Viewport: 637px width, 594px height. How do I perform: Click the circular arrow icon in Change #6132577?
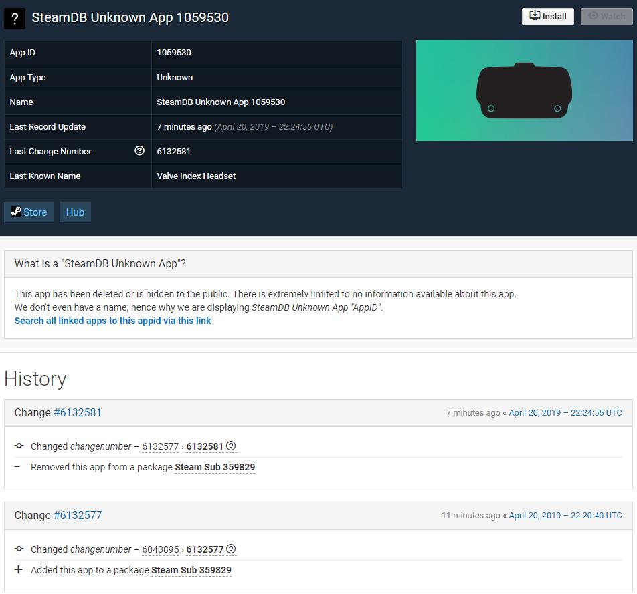18,549
